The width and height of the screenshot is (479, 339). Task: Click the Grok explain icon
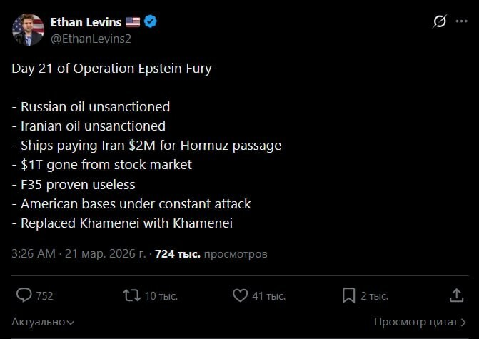[440, 21]
